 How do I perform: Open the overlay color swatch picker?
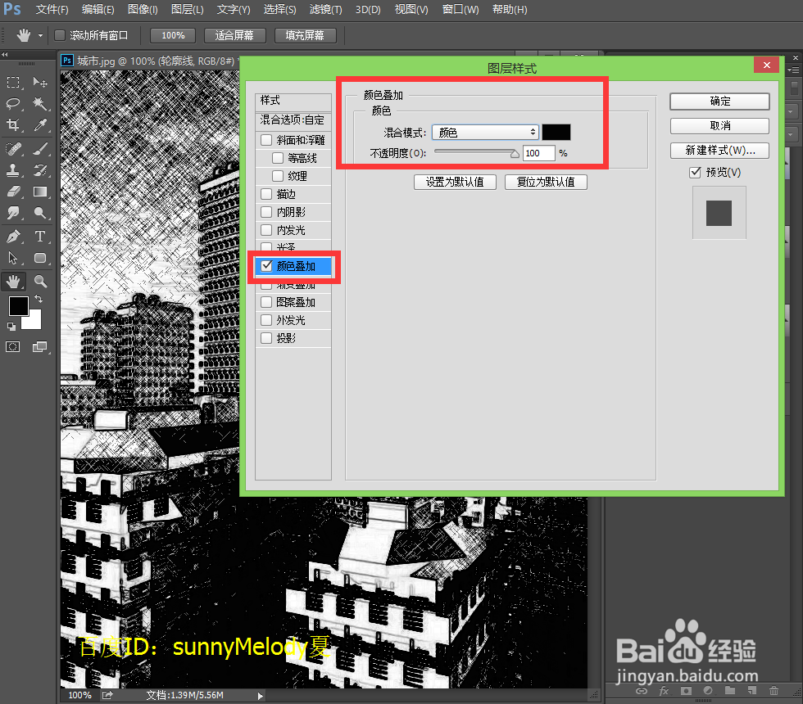556,132
